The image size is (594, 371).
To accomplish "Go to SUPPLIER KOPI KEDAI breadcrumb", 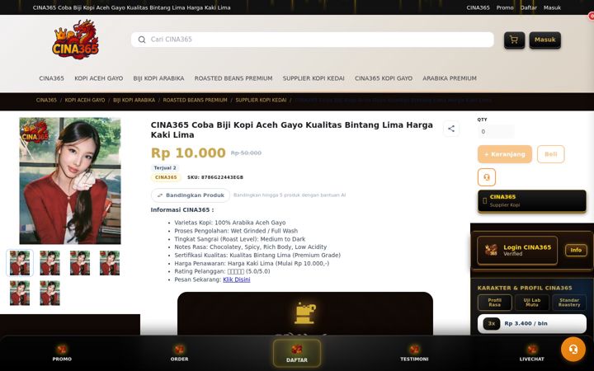I will click(261, 101).
